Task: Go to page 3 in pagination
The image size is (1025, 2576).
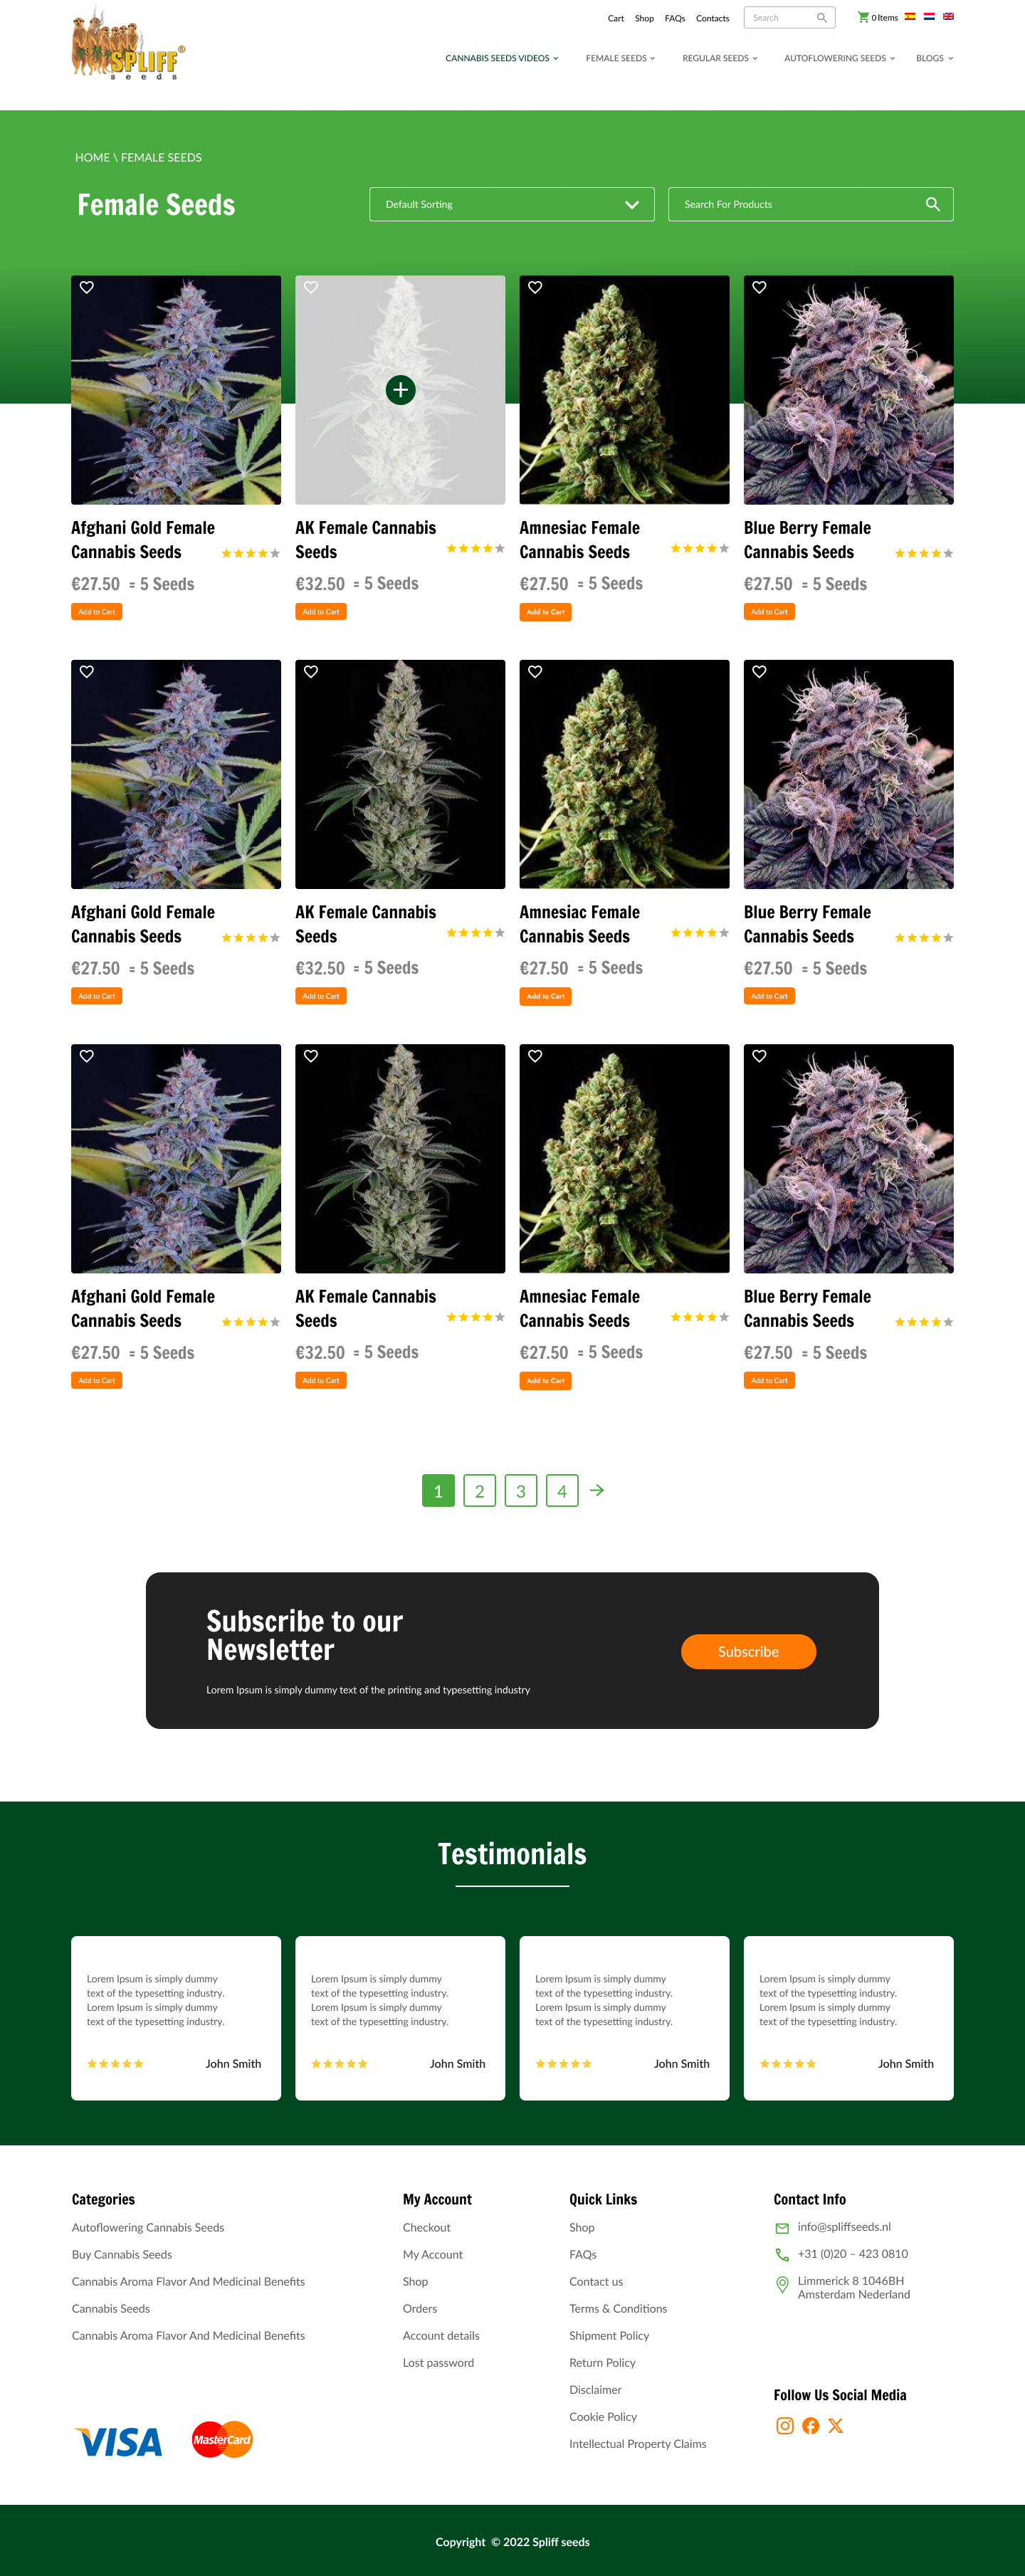Action: 520,1490
